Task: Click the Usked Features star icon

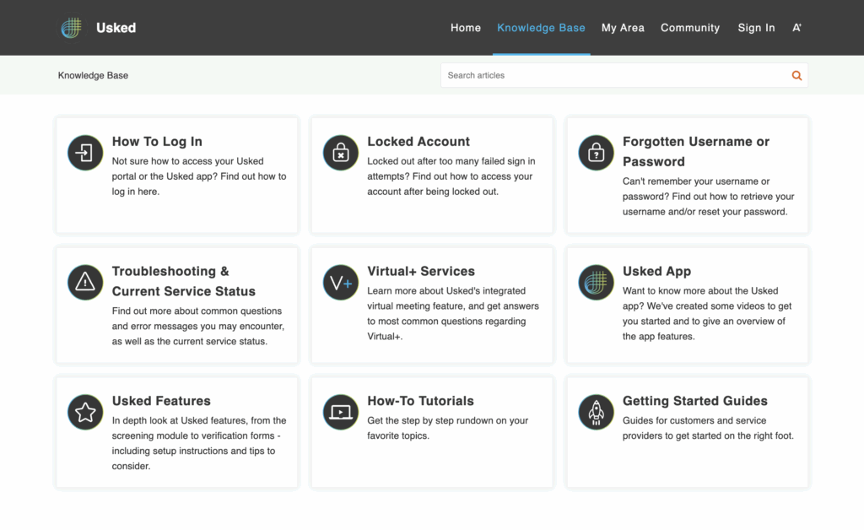Action: pos(85,412)
